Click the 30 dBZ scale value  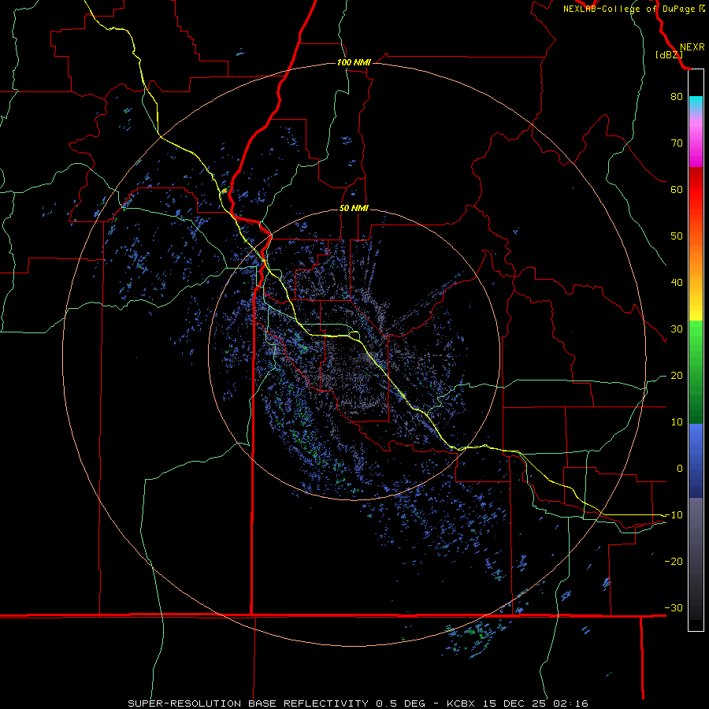click(x=677, y=329)
